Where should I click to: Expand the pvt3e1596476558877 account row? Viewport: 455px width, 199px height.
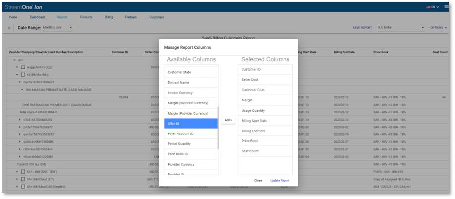pyautogui.click(x=20, y=127)
